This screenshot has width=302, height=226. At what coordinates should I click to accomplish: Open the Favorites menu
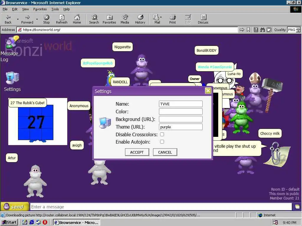click(40, 9)
